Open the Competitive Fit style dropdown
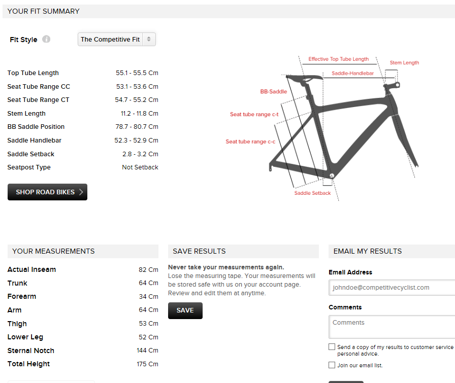Screen dimensions: 455x383 pyautogui.click(x=117, y=40)
